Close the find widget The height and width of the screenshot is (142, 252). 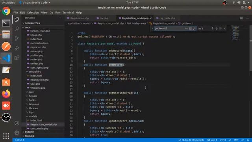pyautogui.click(x=225, y=28)
